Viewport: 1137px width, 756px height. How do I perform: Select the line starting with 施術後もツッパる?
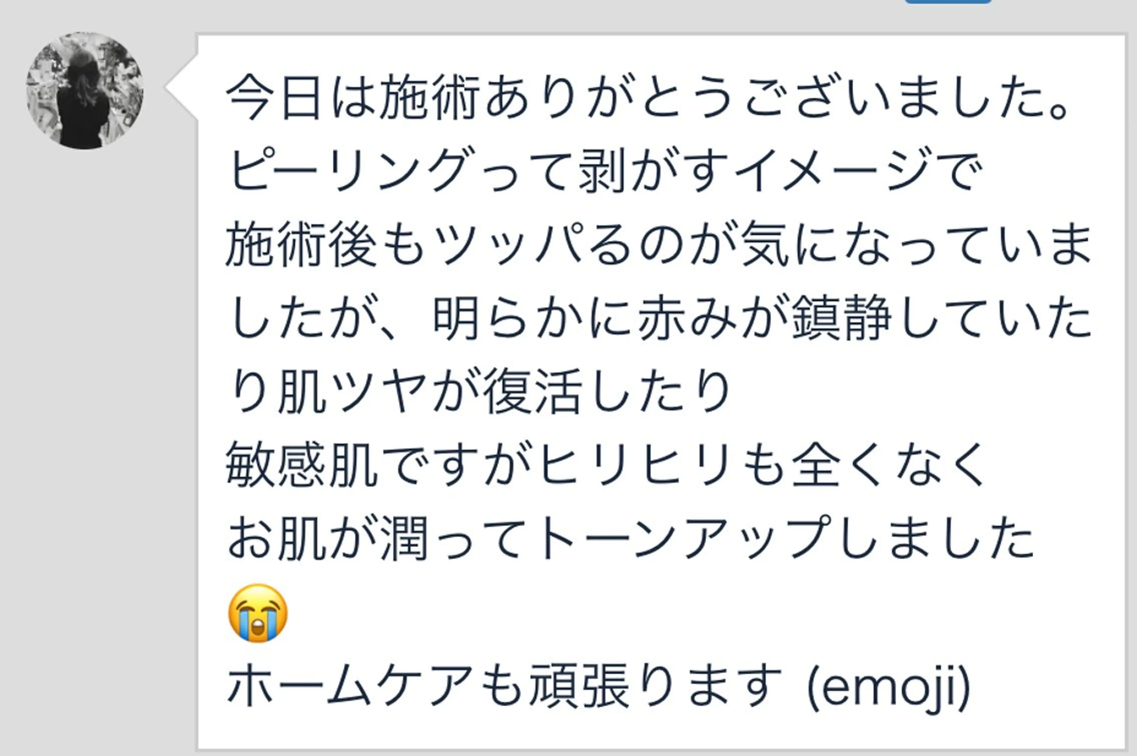tap(658, 244)
